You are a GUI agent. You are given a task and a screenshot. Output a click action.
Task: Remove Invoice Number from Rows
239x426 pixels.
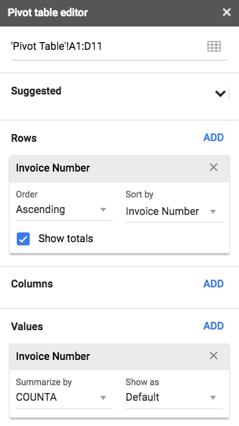coord(214,167)
